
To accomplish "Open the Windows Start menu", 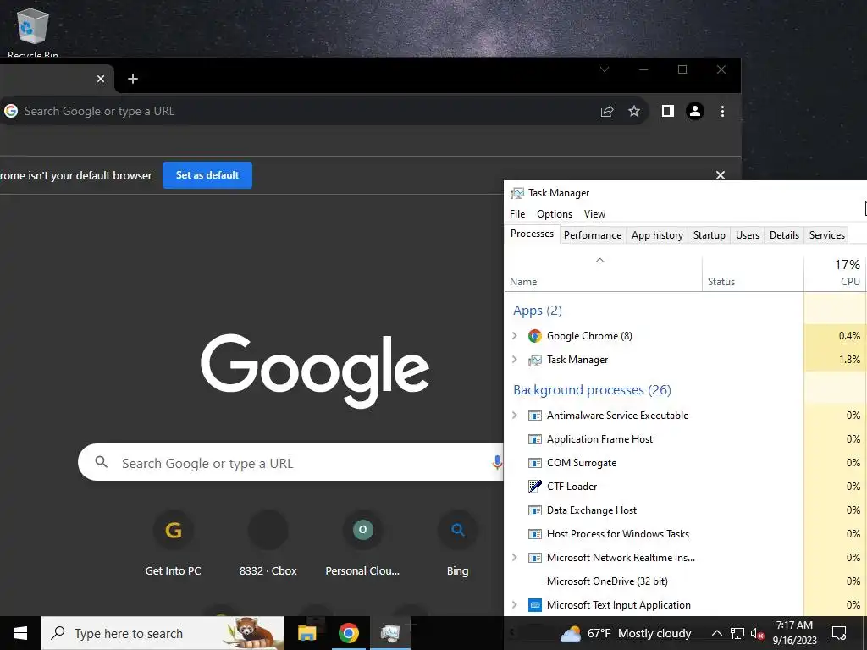I will 20,633.
